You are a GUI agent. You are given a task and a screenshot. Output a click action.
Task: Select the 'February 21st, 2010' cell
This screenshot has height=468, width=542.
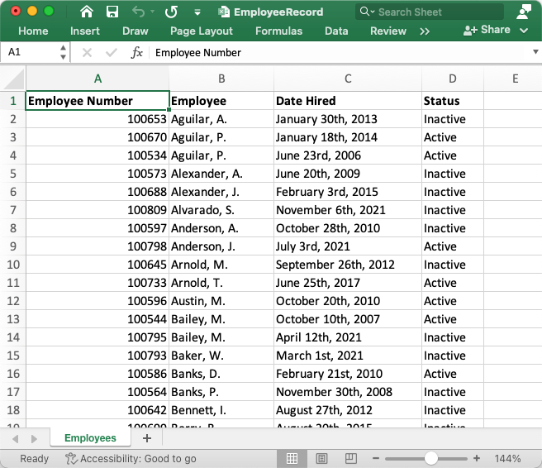point(348,374)
